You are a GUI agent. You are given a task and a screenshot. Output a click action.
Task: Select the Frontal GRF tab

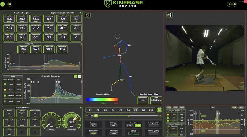(x=175, y=107)
